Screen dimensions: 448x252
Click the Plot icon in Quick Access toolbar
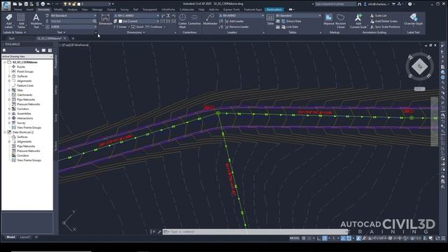(43, 4)
